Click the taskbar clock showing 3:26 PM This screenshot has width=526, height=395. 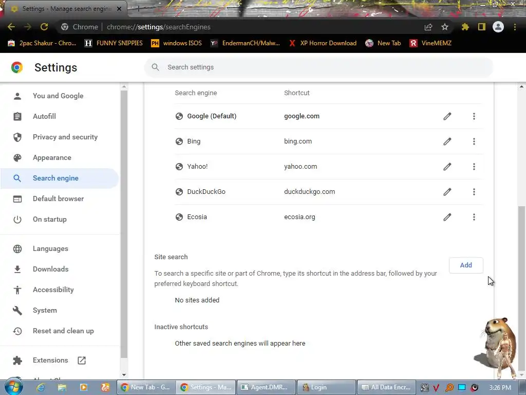coord(500,388)
